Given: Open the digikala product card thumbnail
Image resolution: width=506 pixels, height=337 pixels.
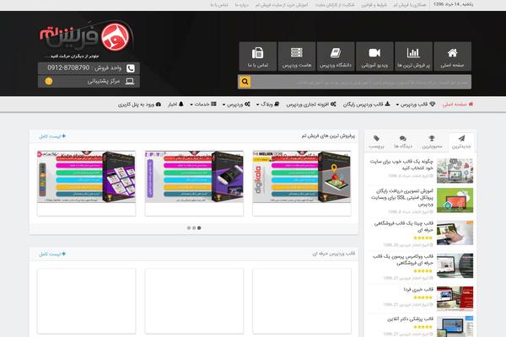Looking at the screenshot, I should 302,177.
